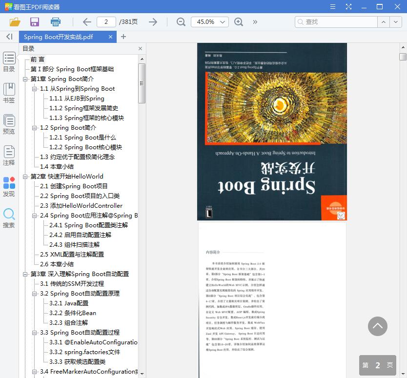Screen dimensions: 407x378
Task: Show more toolbar tools via double chevron
Action: [x=255, y=22]
